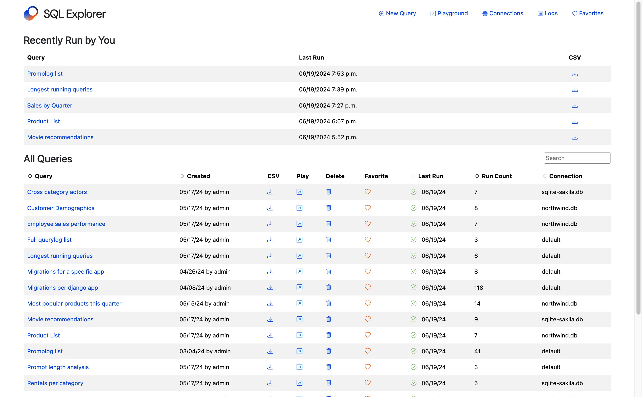Click the Delete icon for 'Prompt length analysis'

tap(329, 367)
